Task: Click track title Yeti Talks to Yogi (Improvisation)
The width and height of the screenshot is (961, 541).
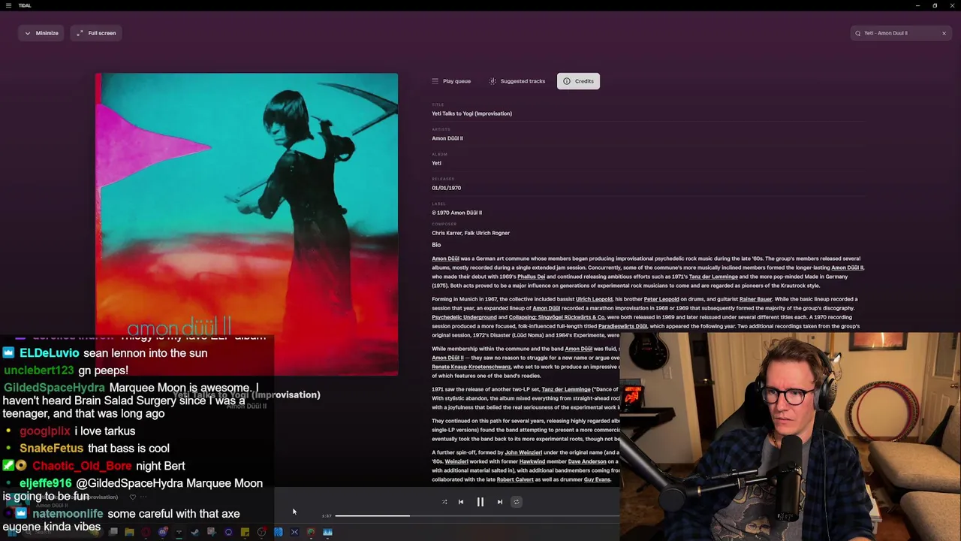Action: 471,113
